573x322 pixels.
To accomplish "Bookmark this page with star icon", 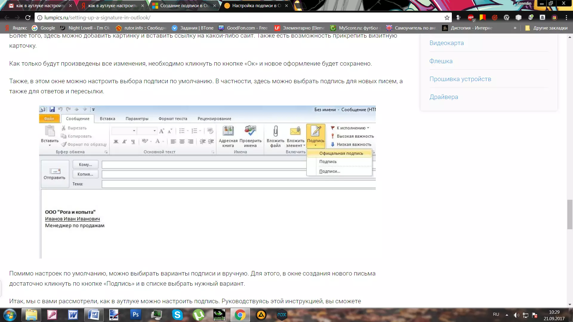I will coord(447,18).
